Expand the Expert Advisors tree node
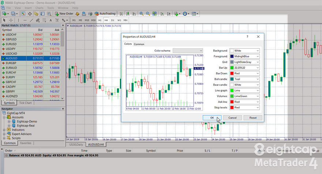This screenshot has width=322, height=174. click(4, 134)
